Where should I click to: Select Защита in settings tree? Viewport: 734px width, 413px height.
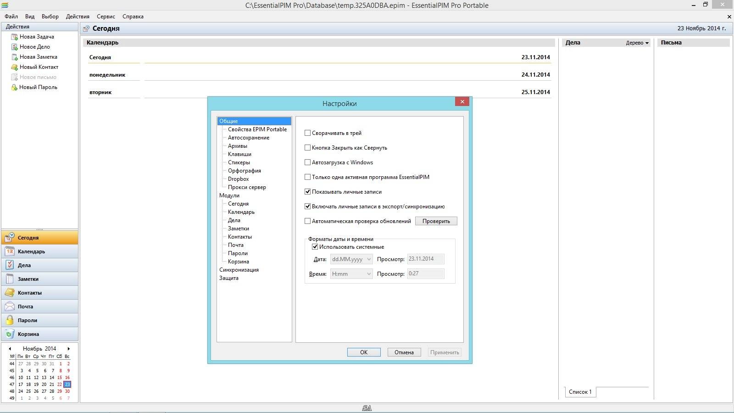(229, 278)
